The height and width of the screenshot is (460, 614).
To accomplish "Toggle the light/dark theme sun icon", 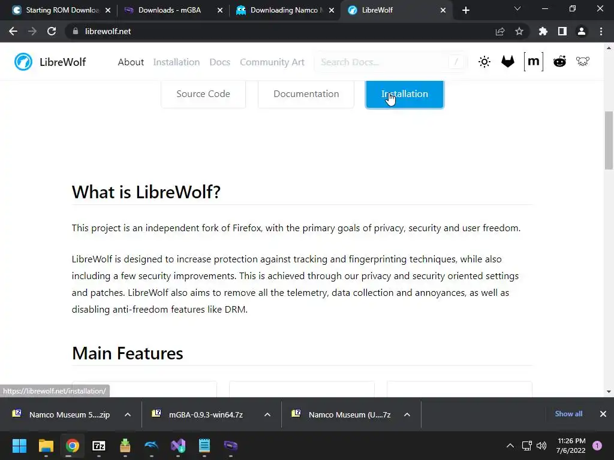I will [484, 62].
